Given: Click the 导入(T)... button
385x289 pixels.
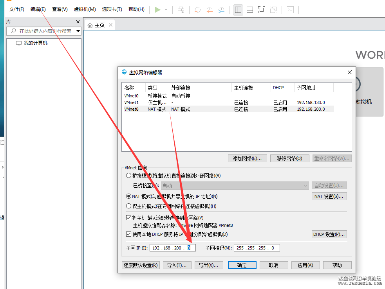Looking at the screenshot, I should pos(177,265).
